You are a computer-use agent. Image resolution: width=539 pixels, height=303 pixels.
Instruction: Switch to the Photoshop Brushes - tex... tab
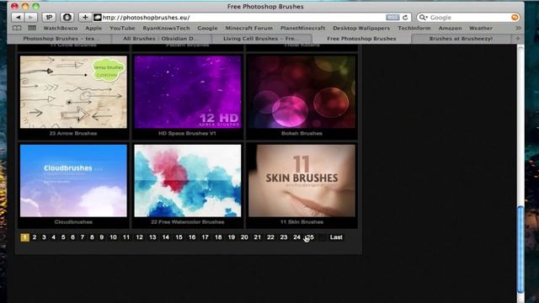61,39
